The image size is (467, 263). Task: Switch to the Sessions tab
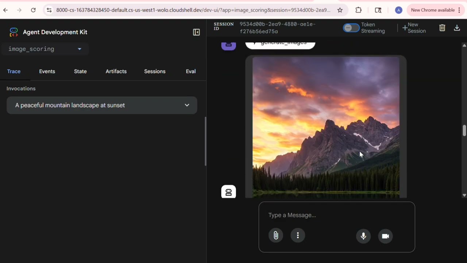[x=155, y=71]
